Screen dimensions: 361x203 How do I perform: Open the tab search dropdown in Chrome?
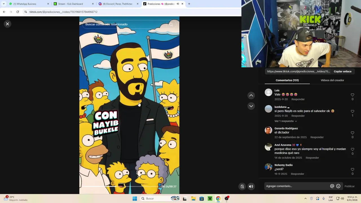click(4, 4)
